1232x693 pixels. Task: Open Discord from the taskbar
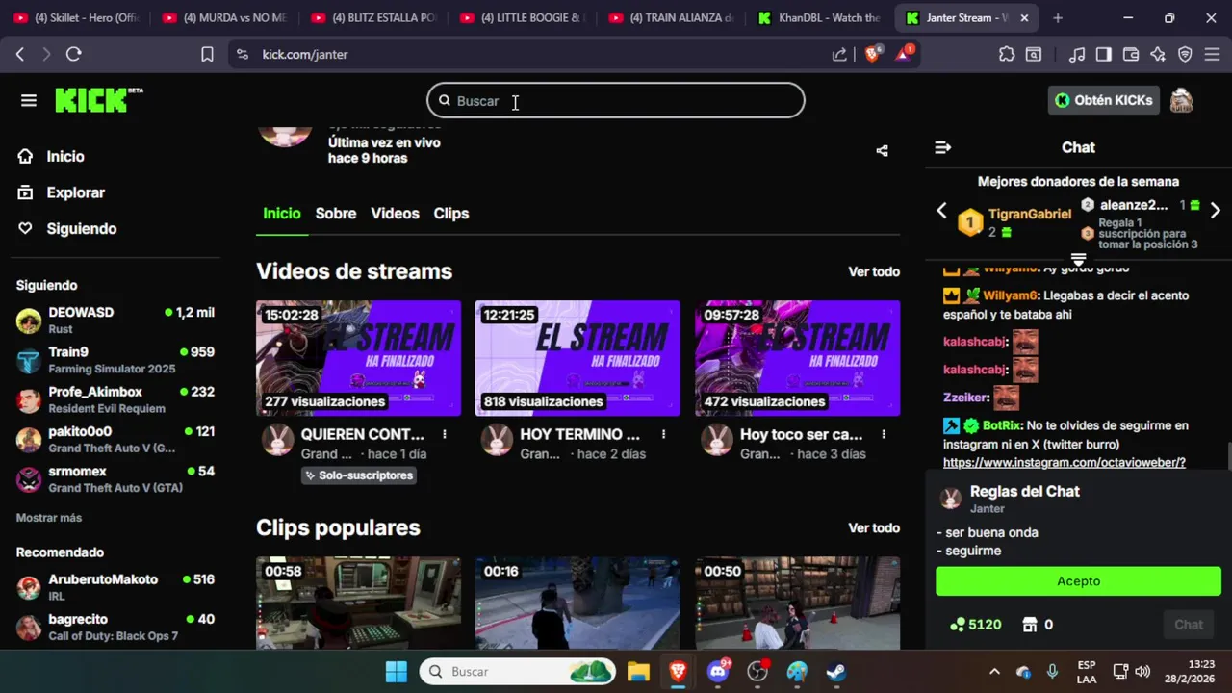pyautogui.click(x=718, y=671)
